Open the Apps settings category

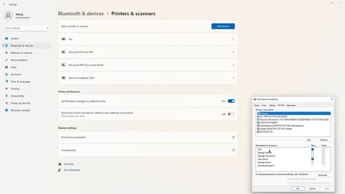[x=13, y=67]
